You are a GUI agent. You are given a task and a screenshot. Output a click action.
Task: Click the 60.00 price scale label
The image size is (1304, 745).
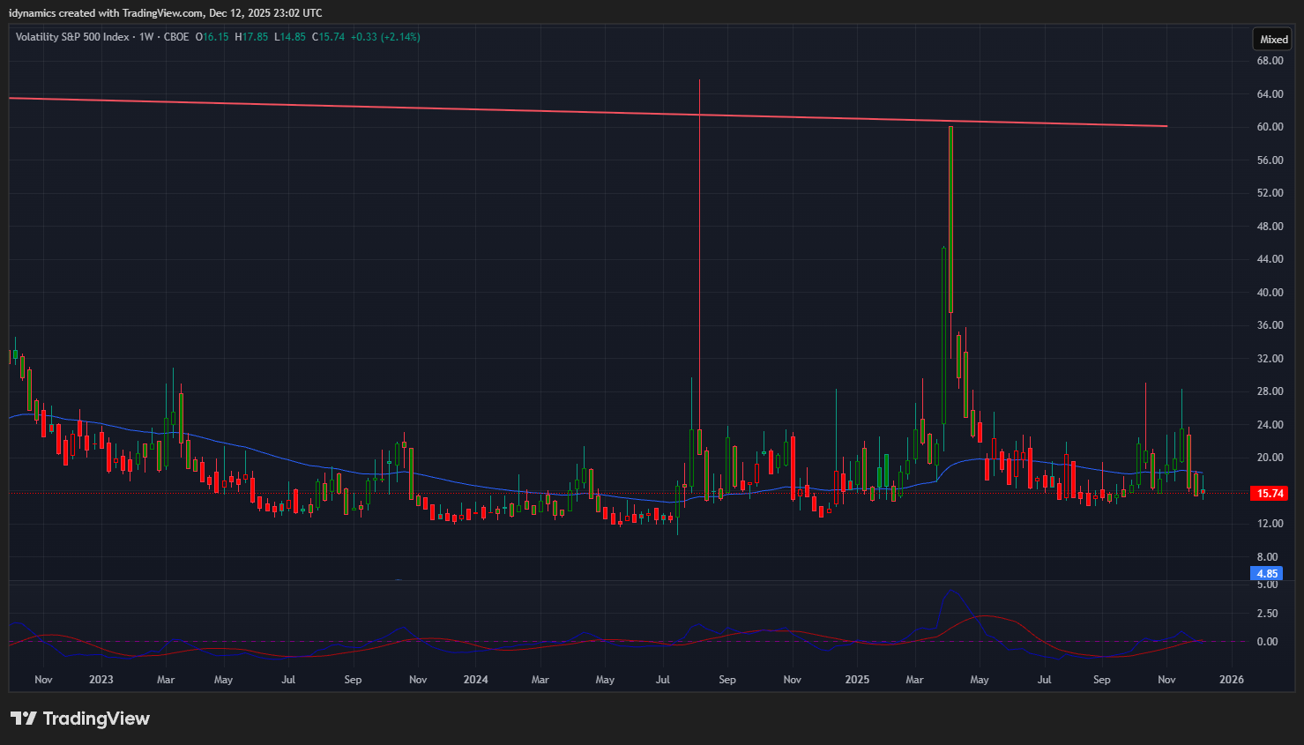[1270, 127]
